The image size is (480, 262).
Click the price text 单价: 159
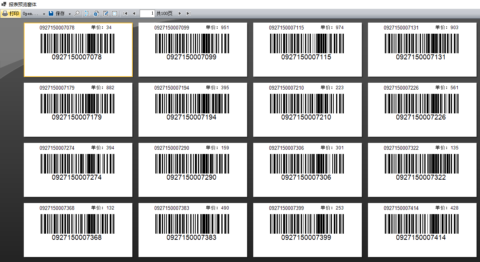click(x=217, y=148)
